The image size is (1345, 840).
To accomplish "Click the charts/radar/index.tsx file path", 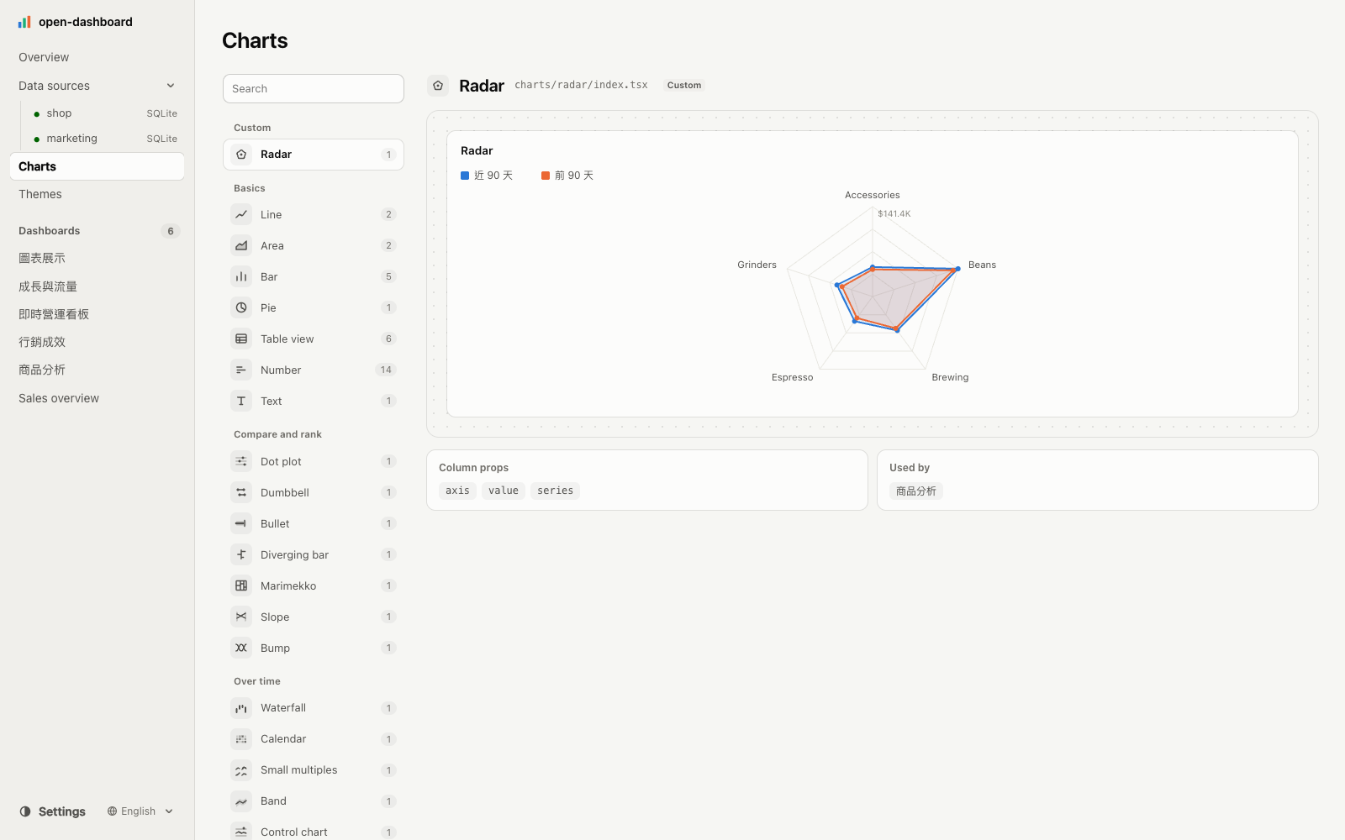I will pos(581,86).
